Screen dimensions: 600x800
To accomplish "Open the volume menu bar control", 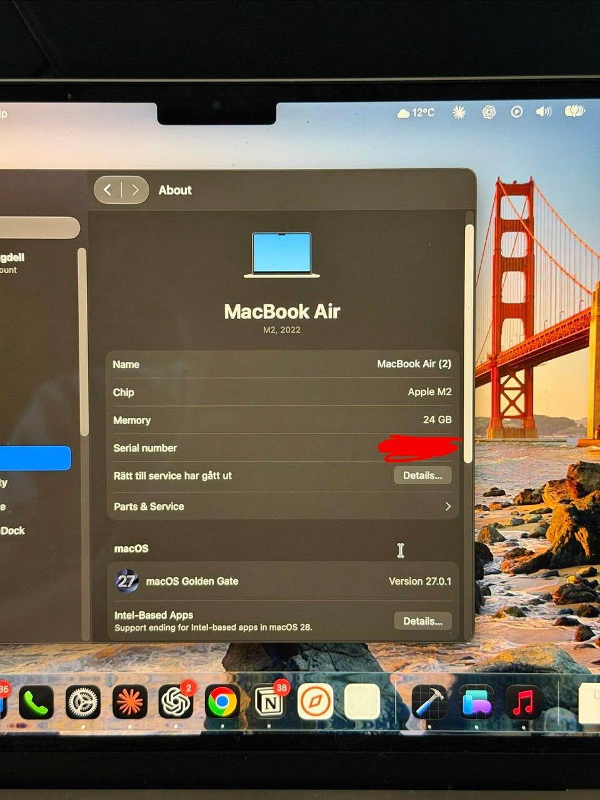I will [x=544, y=111].
